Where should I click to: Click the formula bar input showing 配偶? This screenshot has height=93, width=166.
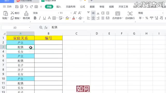tap(108, 28)
